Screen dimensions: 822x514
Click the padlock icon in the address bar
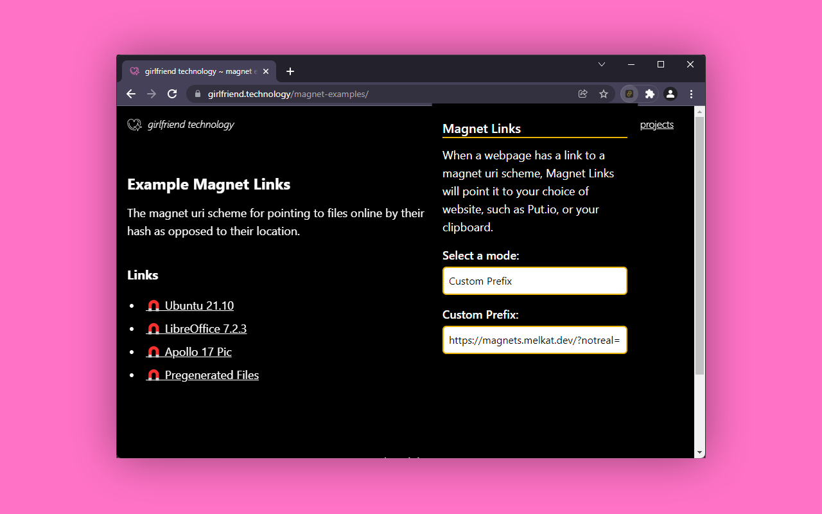(197, 94)
